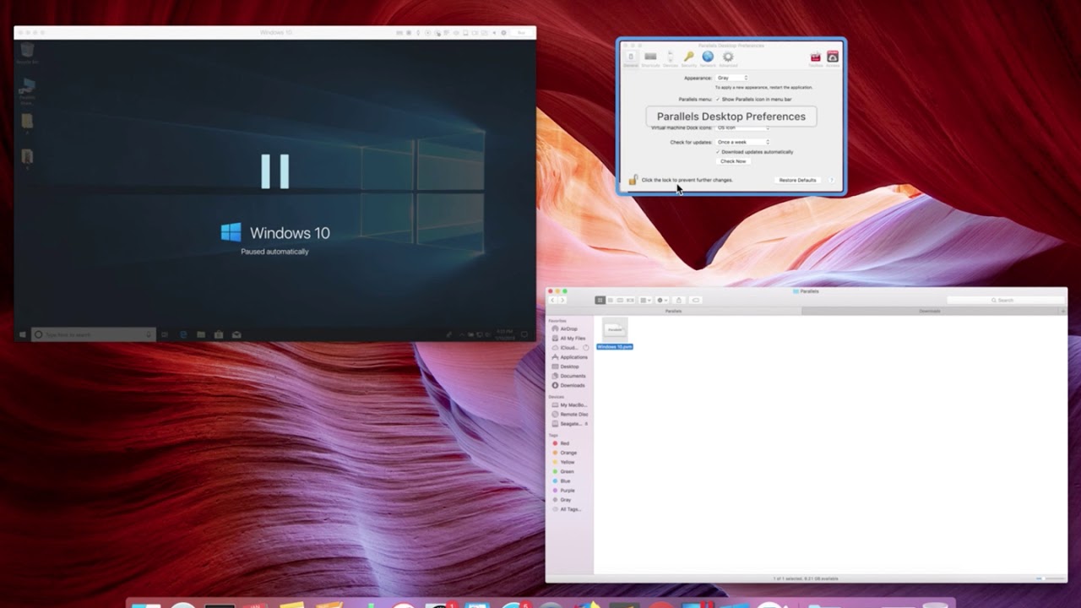Click Store icon in Windows taskbar

click(x=219, y=335)
